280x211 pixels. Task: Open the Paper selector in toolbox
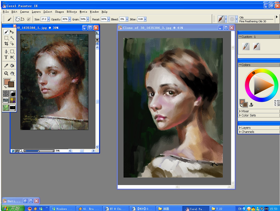coord(6,93)
